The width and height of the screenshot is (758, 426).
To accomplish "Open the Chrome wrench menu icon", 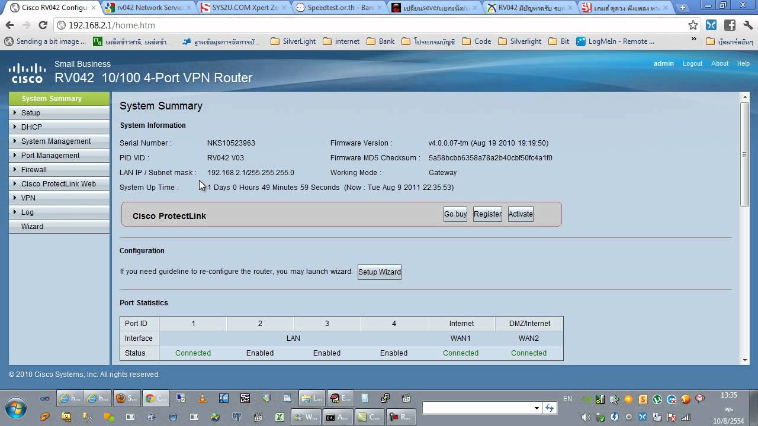I will coord(748,25).
